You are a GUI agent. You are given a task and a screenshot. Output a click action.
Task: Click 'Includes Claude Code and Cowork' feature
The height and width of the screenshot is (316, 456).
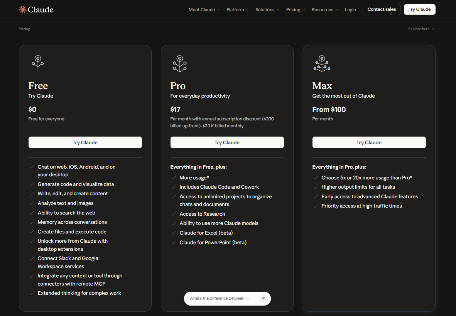[x=219, y=187]
